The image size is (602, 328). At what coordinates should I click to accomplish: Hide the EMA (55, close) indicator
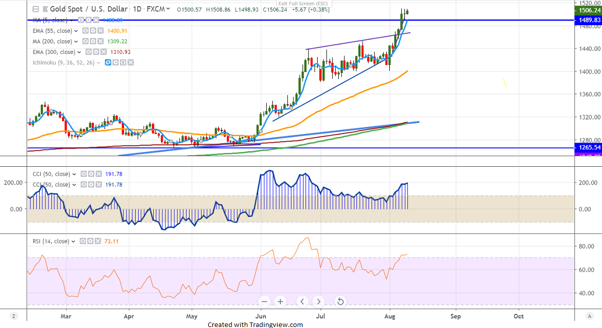[86, 31]
